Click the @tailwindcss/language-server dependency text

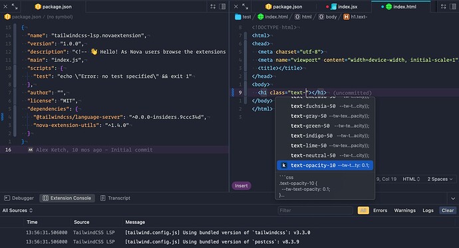point(78,117)
